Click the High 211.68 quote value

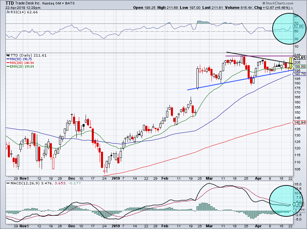click(x=167, y=7)
